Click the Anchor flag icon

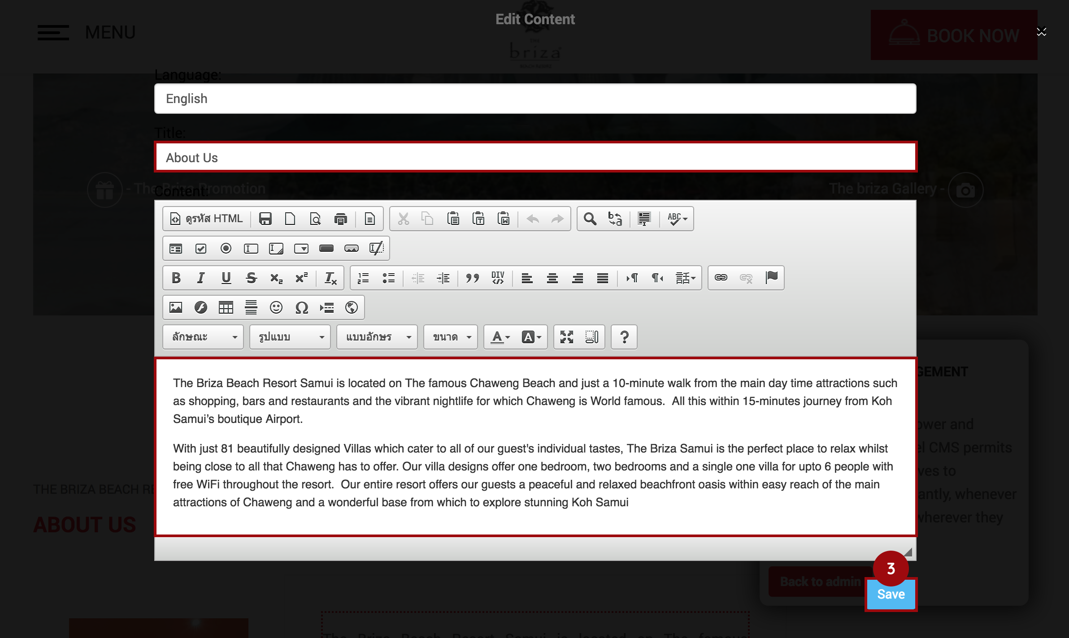click(771, 278)
